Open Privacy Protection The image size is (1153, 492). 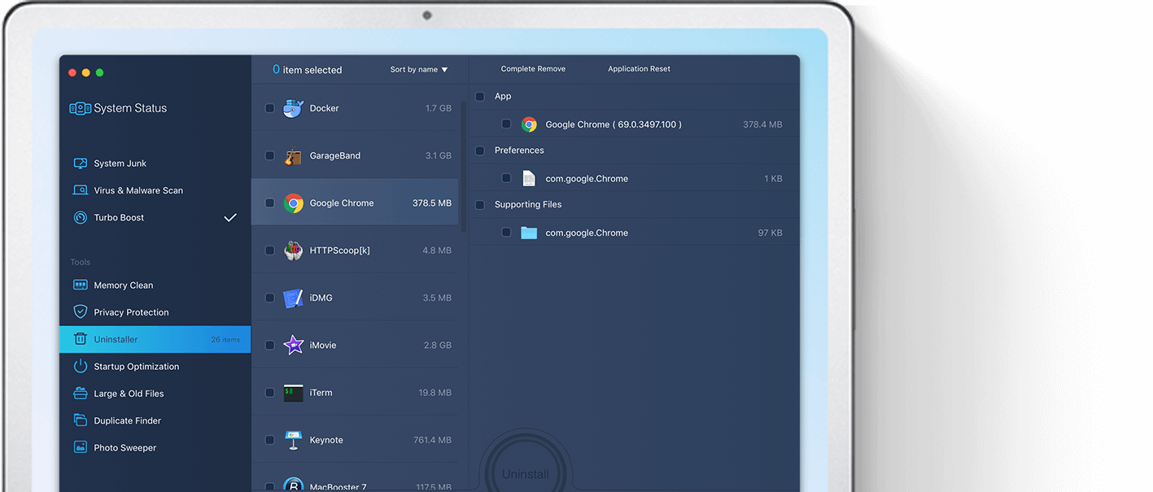pos(131,311)
